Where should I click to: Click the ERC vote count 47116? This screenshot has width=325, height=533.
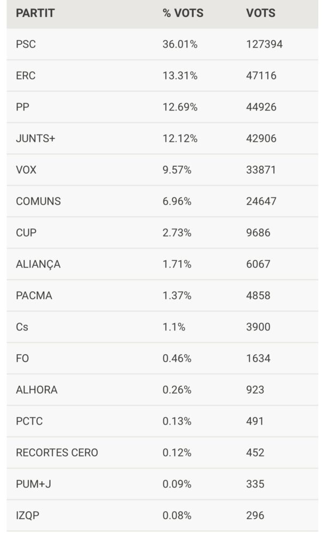(x=261, y=76)
